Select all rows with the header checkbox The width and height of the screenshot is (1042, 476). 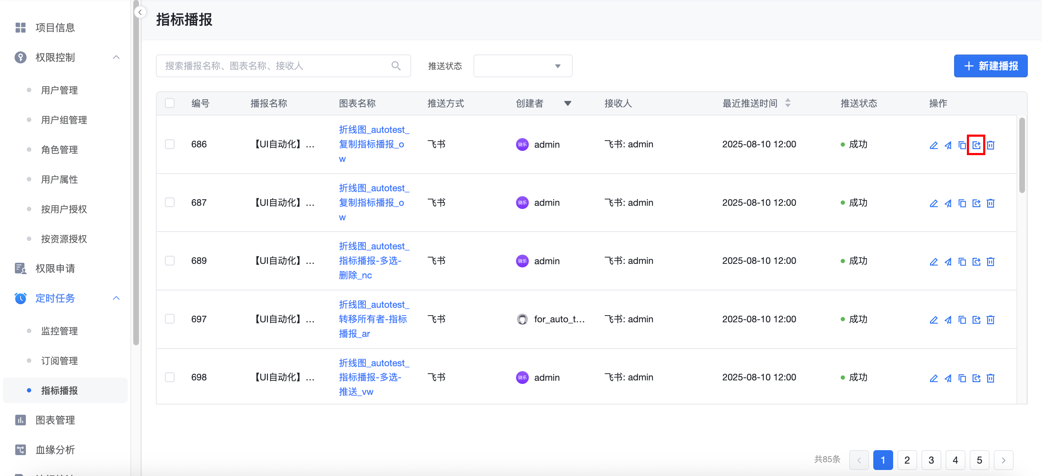click(x=170, y=103)
